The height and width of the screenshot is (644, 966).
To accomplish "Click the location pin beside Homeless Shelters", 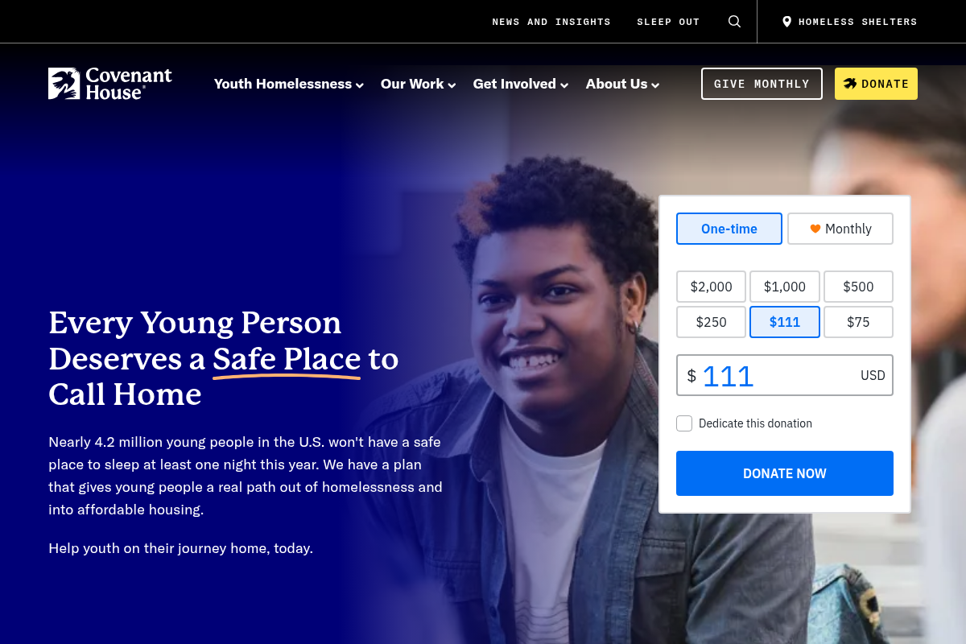I will [x=787, y=22].
